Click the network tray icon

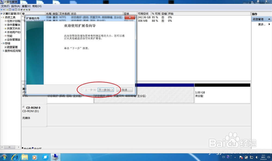click(252, 157)
